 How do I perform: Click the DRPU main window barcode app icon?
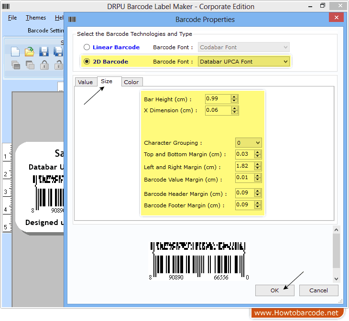(6, 7)
